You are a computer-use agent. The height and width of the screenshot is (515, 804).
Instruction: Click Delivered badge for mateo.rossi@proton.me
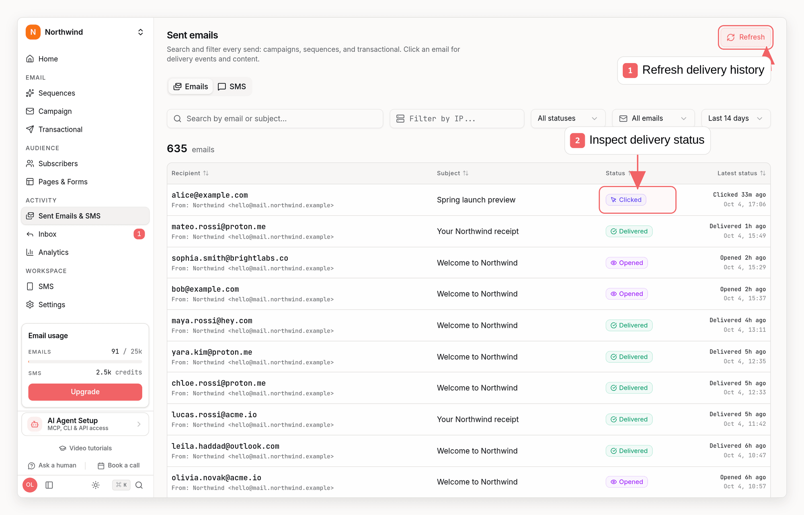coord(629,231)
